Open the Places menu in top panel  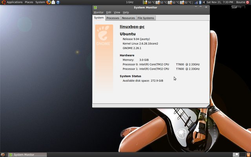(29, 2)
